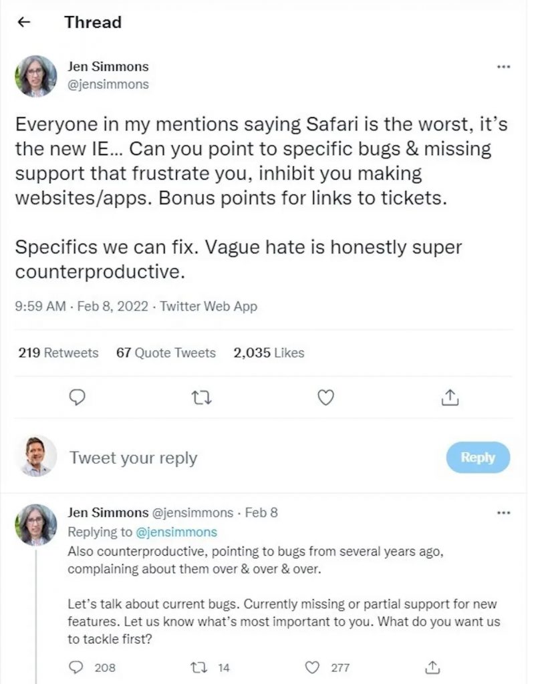The width and height of the screenshot is (542, 684).
Task: Click the @jensimmons handle under the name
Action: pyautogui.click(x=108, y=84)
